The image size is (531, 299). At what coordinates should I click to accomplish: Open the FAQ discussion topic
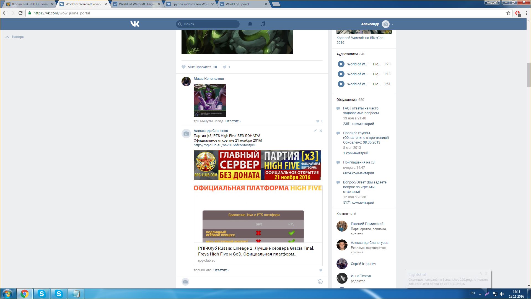click(x=361, y=111)
